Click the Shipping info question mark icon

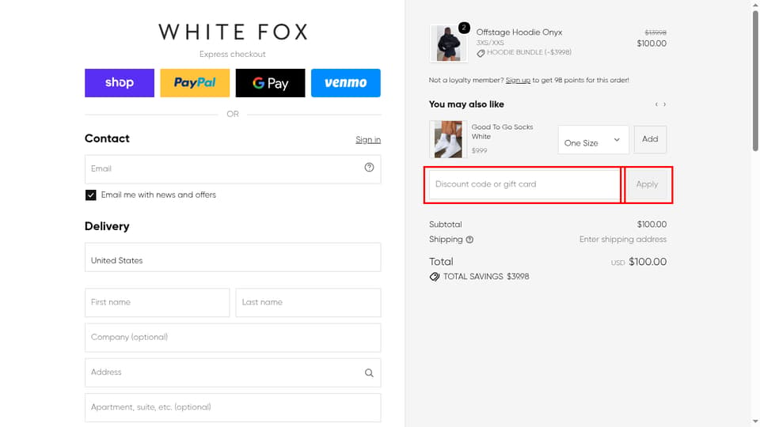469,240
